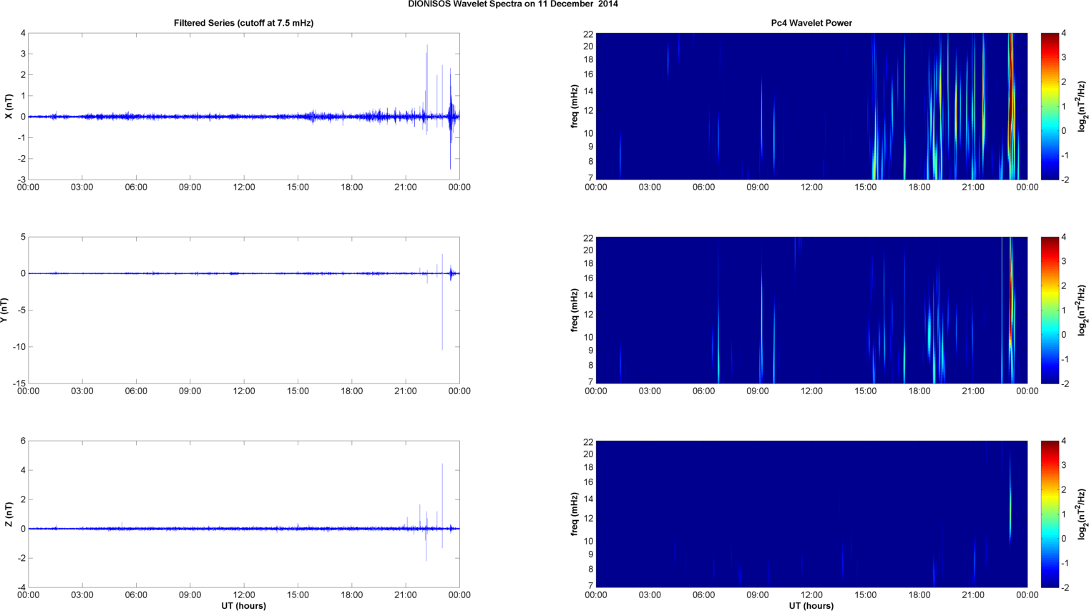
Task: Click the '09:00' tick under middle spectrogram
Action: tap(758, 391)
